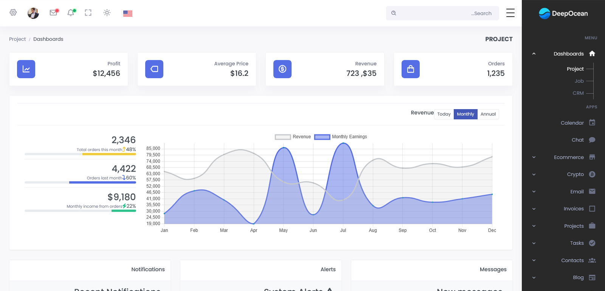Enter fullscreen mode using the expand icon

click(88, 13)
